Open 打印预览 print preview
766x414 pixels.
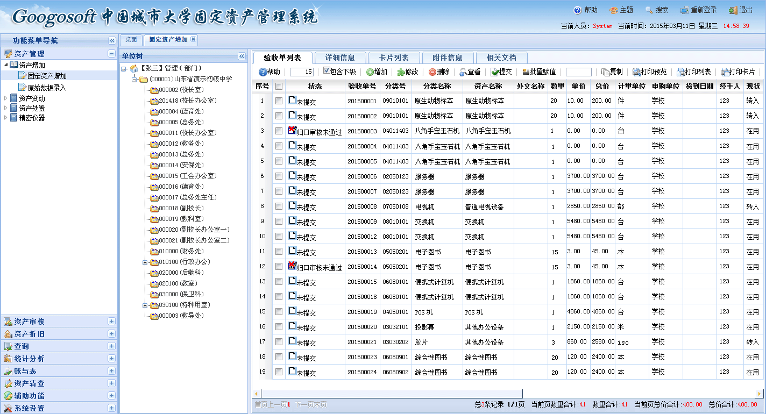[636, 72]
